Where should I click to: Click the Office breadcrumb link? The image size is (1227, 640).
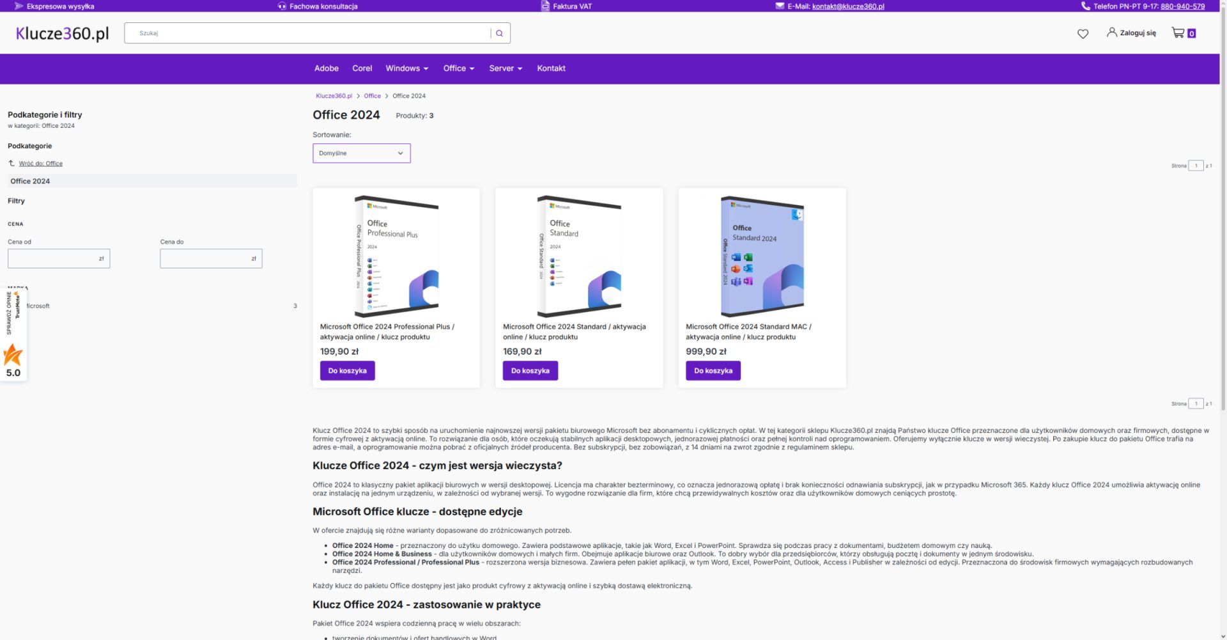[372, 96]
